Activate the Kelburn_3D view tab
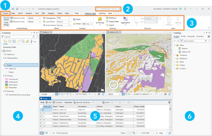The image size is (212, 136). pyautogui.click(x=114, y=32)
